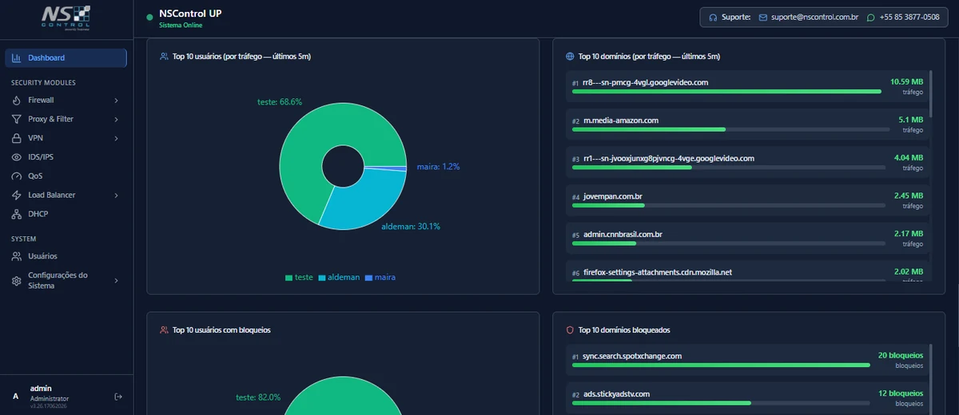This screenshot has height=415, width=959.
Task: Expand the Proxy & Filter submenu chevron
Action: (117, 119)
